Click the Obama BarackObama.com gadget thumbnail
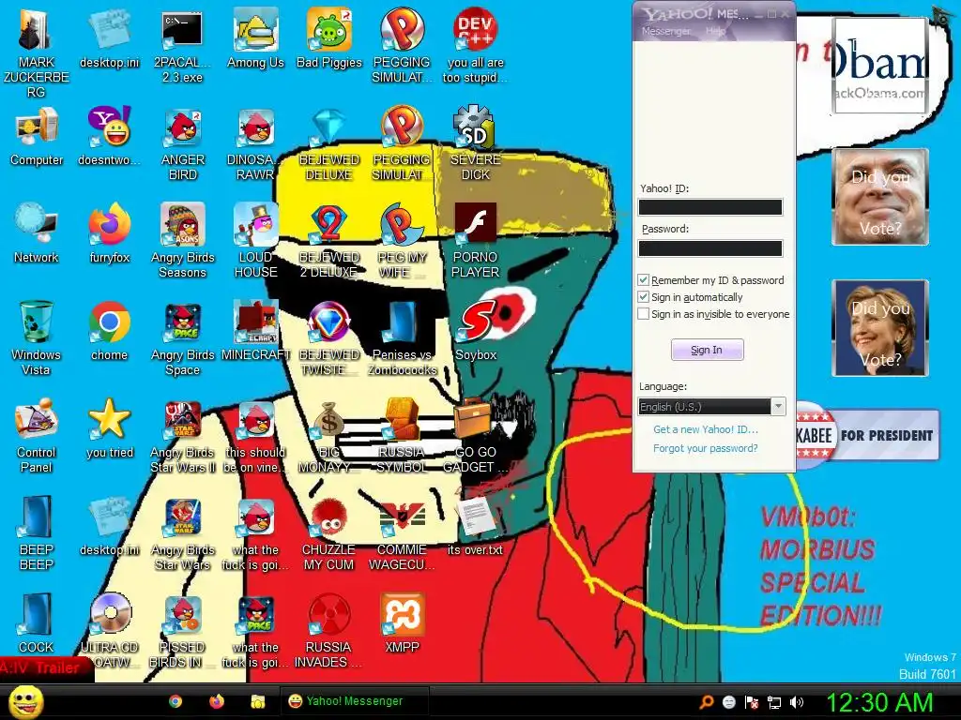The height and width of the screenshot is (720, 961). [x=880, y=65]
